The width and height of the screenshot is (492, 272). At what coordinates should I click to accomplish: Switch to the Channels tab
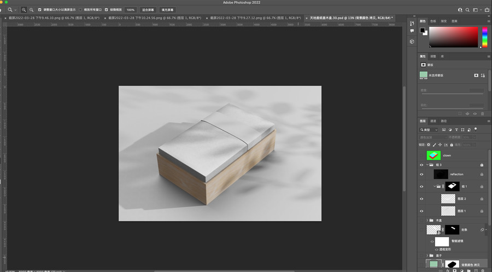[x=433, y=121]
